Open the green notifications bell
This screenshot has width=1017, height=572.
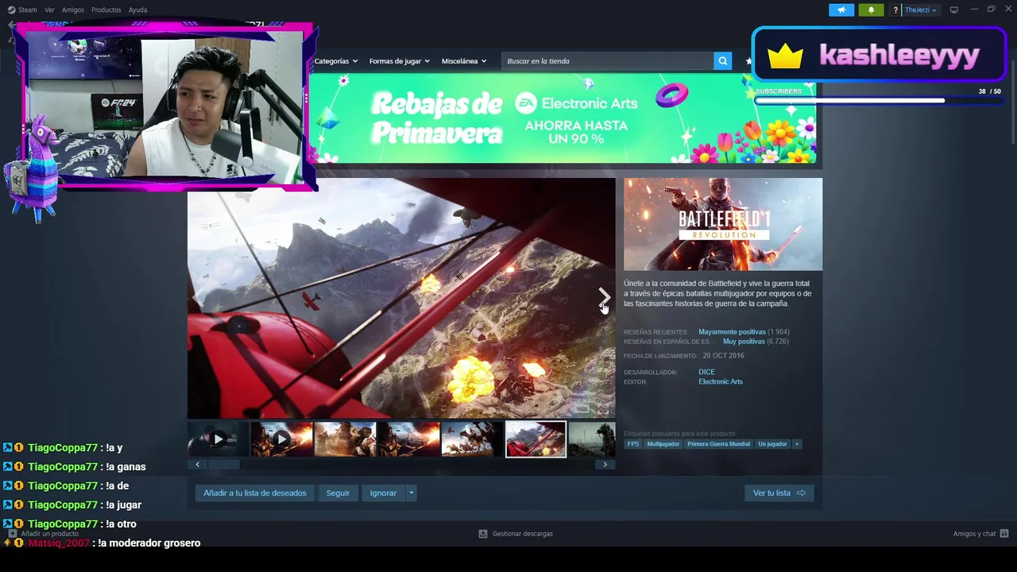pos(871,10)
